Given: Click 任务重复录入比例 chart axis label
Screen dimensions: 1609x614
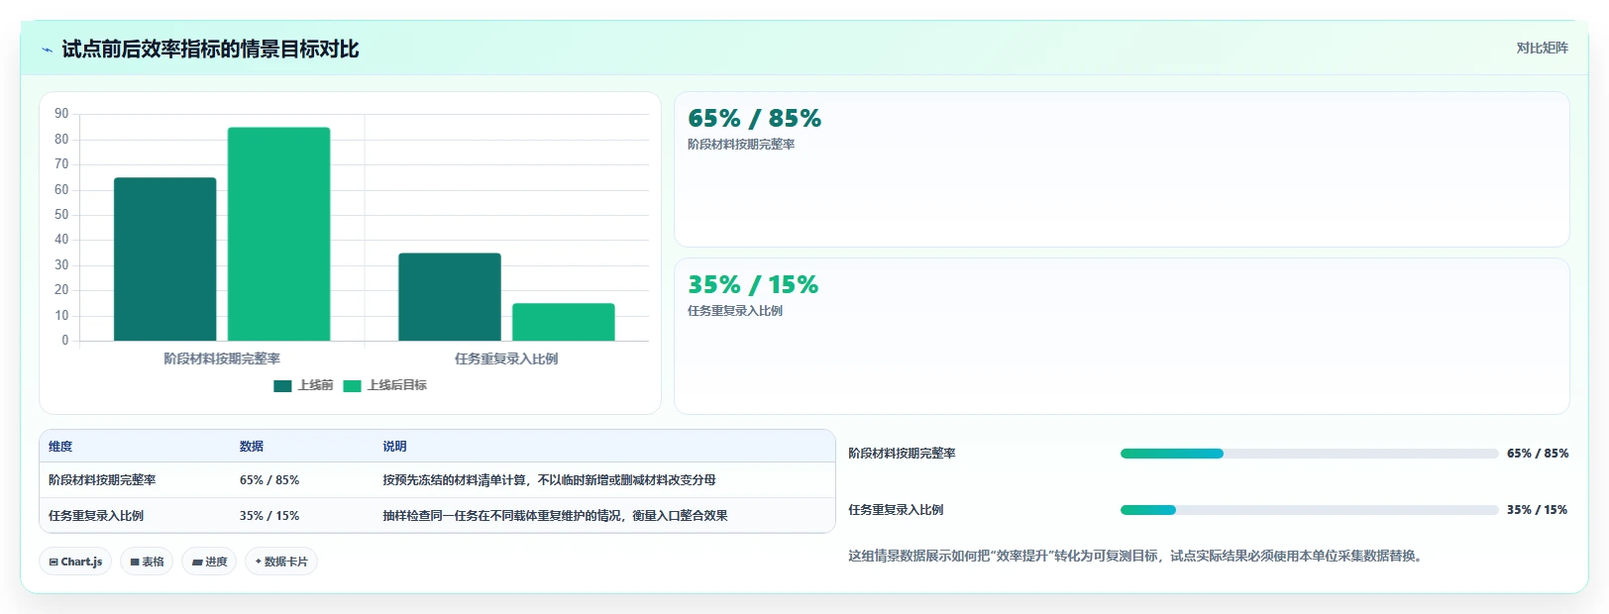Looking at the screenshot, I should click(506, 358).
